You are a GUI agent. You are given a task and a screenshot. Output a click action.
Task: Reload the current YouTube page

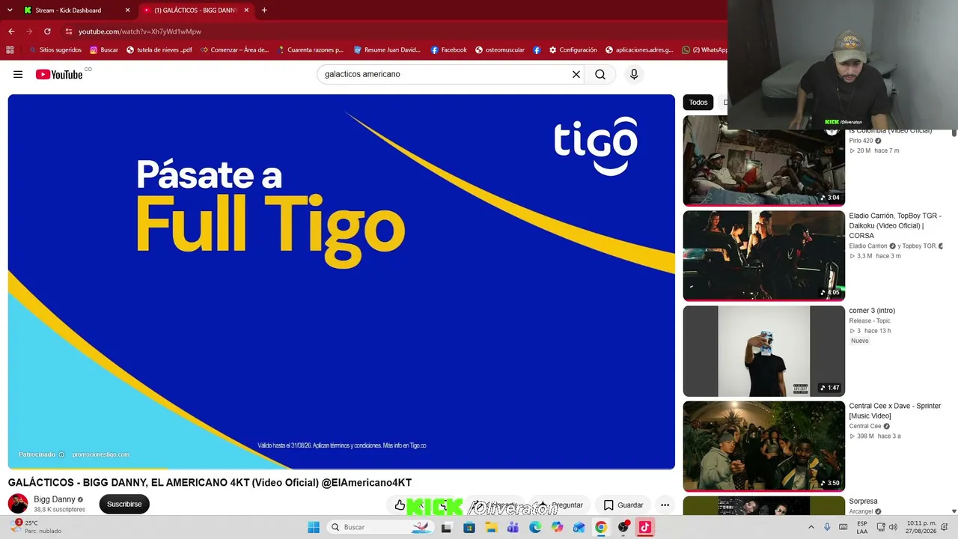(47, 31)
